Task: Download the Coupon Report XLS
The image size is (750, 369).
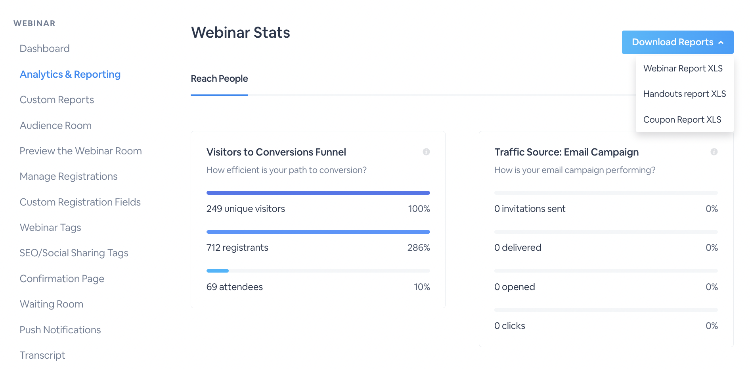Action: click(x=682, y=119)
